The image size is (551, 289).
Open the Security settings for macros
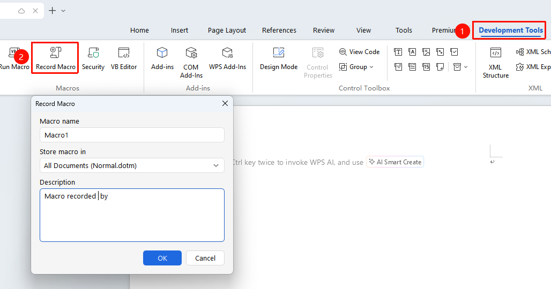(93, 58)
